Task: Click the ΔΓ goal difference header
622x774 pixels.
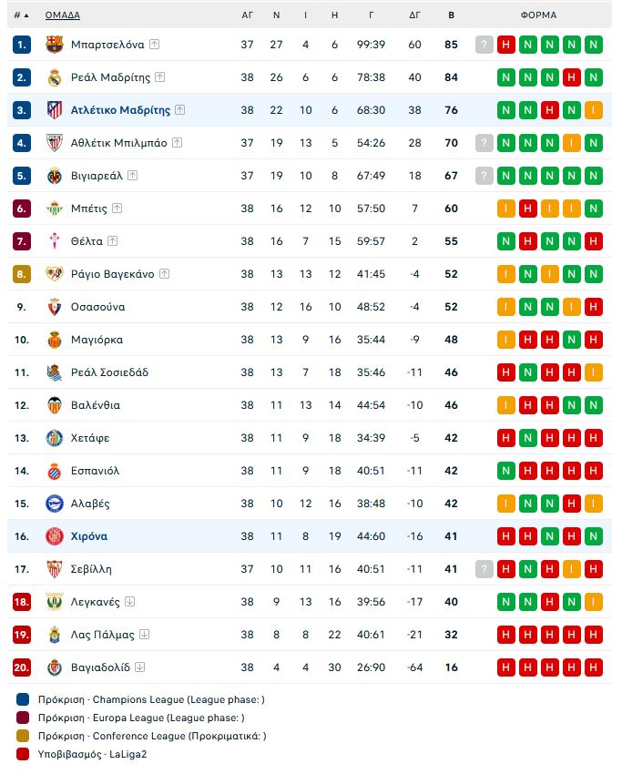Action: [414, 15]
